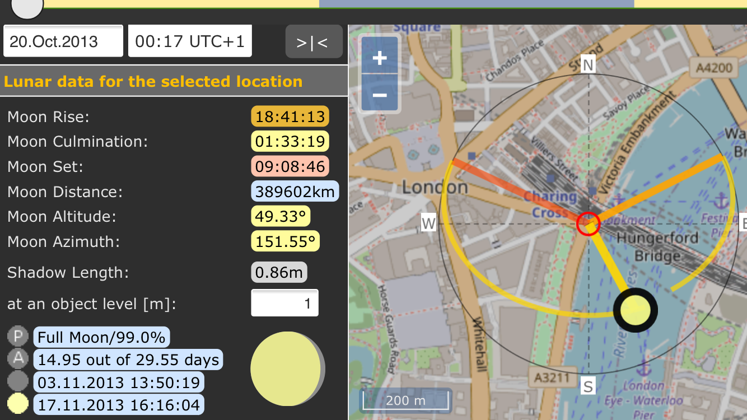Click Moon Culmination time 01:33:19
747x420 pixels.
coord(290,141)
